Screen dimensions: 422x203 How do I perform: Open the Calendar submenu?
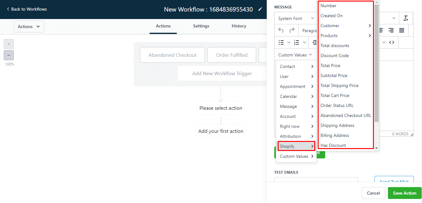coord(296,96)
